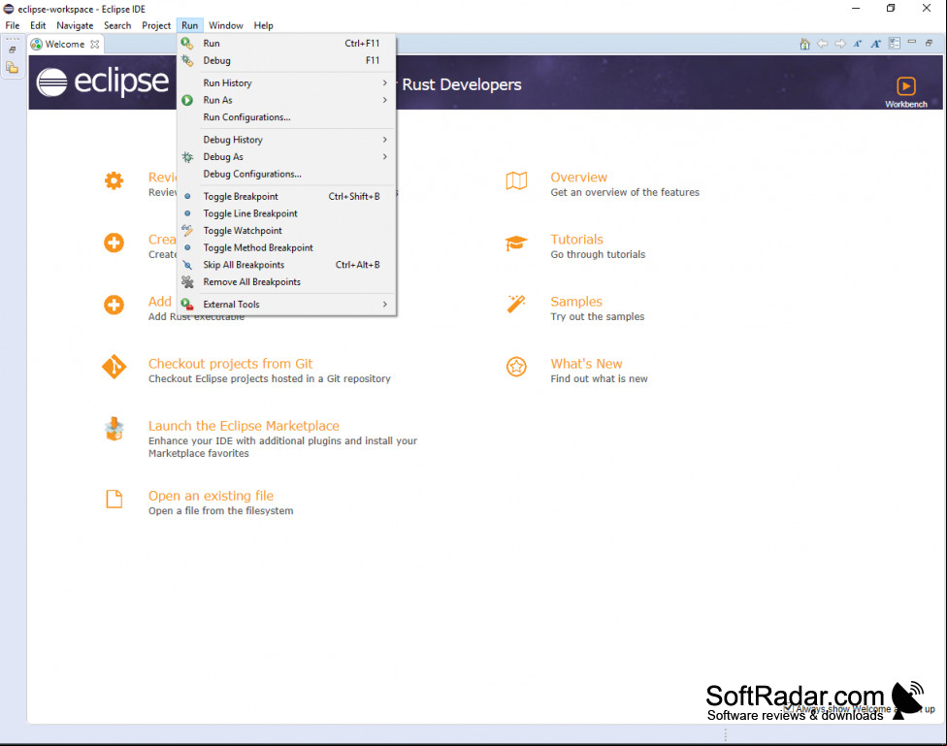Choose Debug (F11) in the Run menu
Viewport: 947px width, 746px height.
pos(287,60)
